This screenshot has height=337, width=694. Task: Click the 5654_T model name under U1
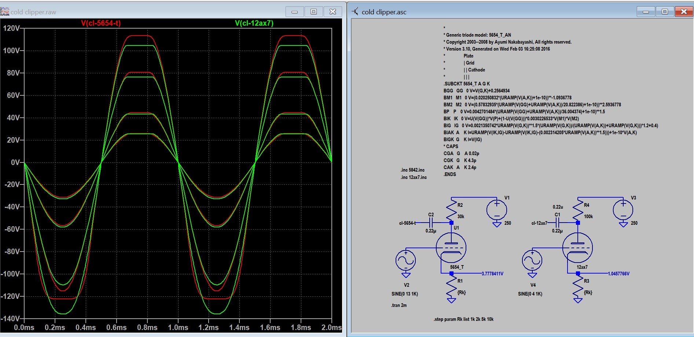(457, 267)
